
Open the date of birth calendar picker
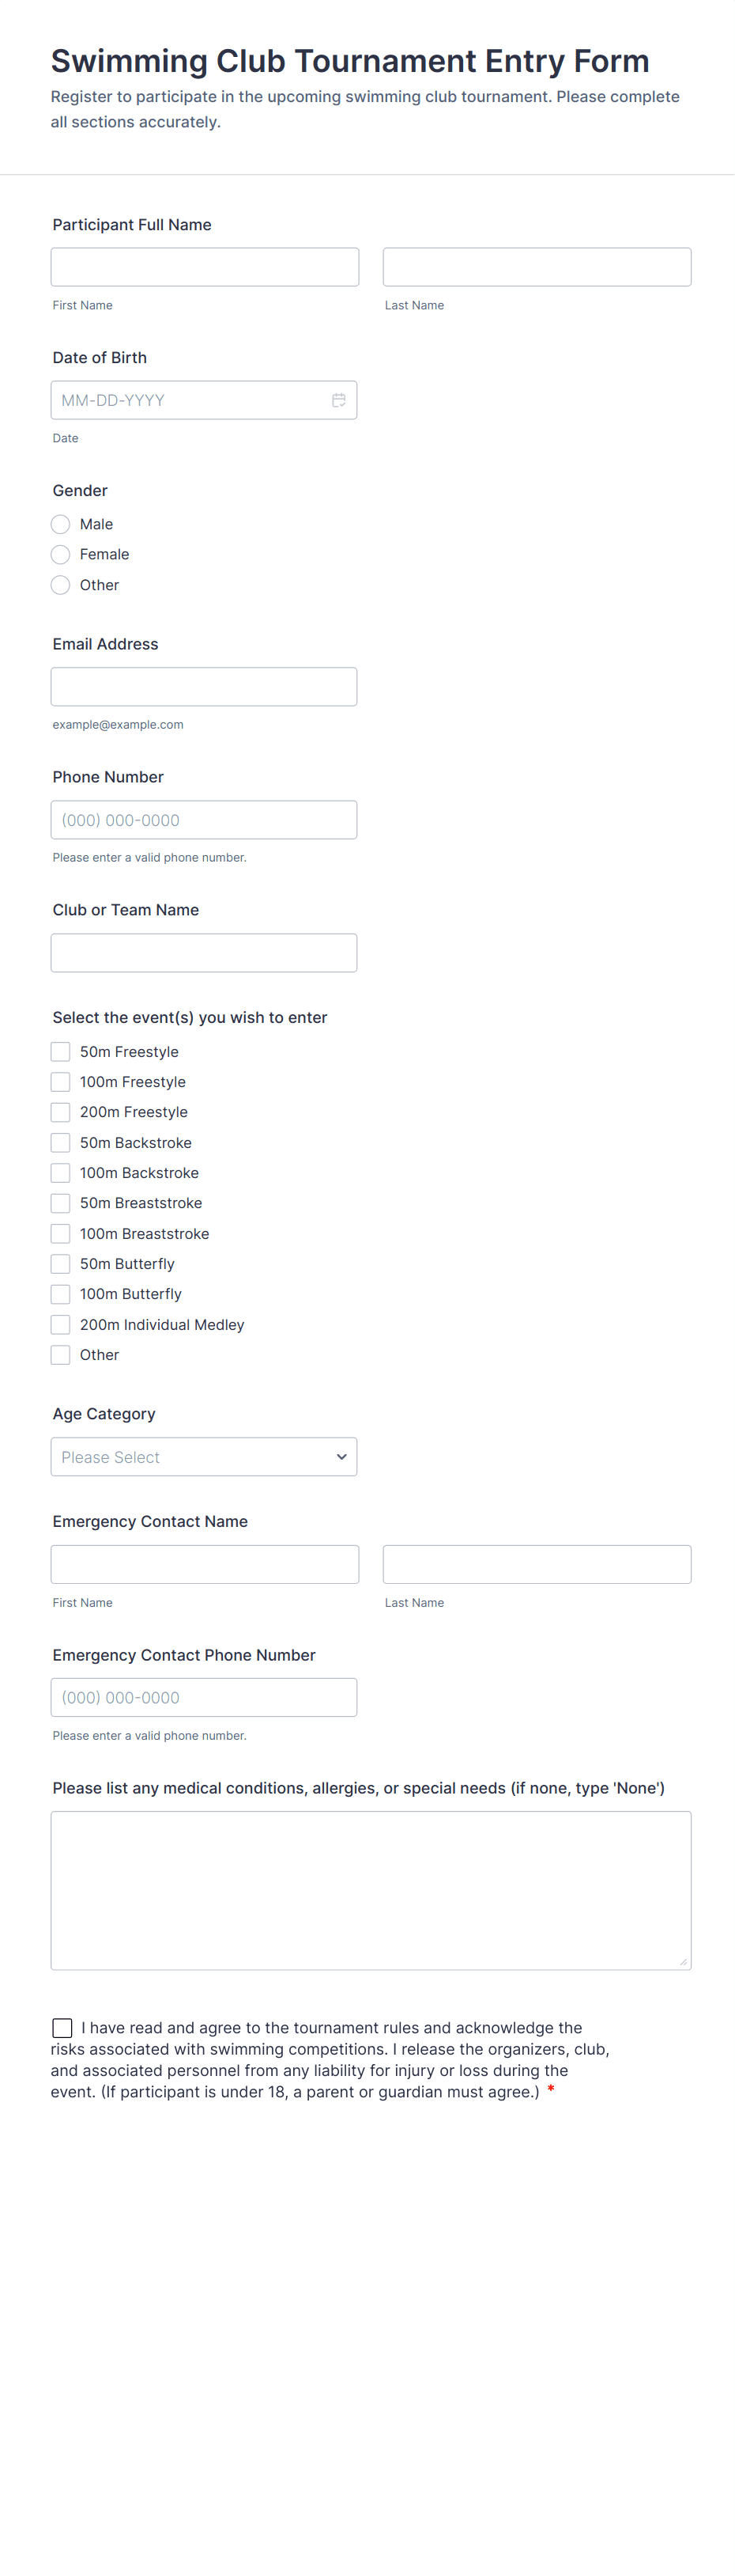tap(338, 400)
